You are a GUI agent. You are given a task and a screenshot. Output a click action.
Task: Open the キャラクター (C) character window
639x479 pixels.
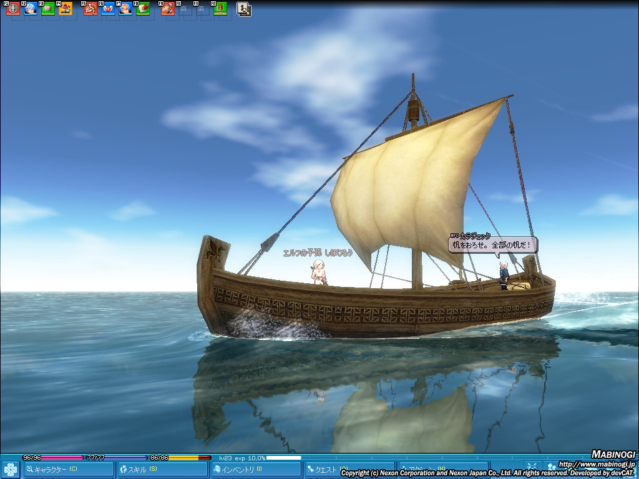pyautogui.click(x=69, y=470)
